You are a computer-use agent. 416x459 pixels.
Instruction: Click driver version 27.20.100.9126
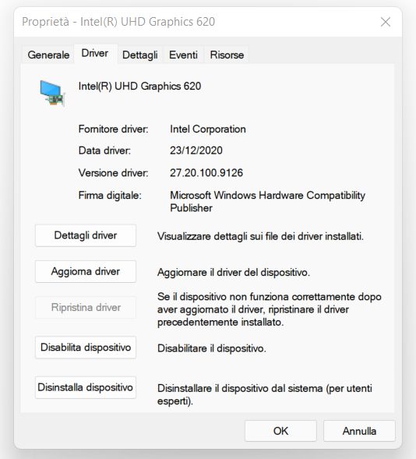(x=206, y=173)
